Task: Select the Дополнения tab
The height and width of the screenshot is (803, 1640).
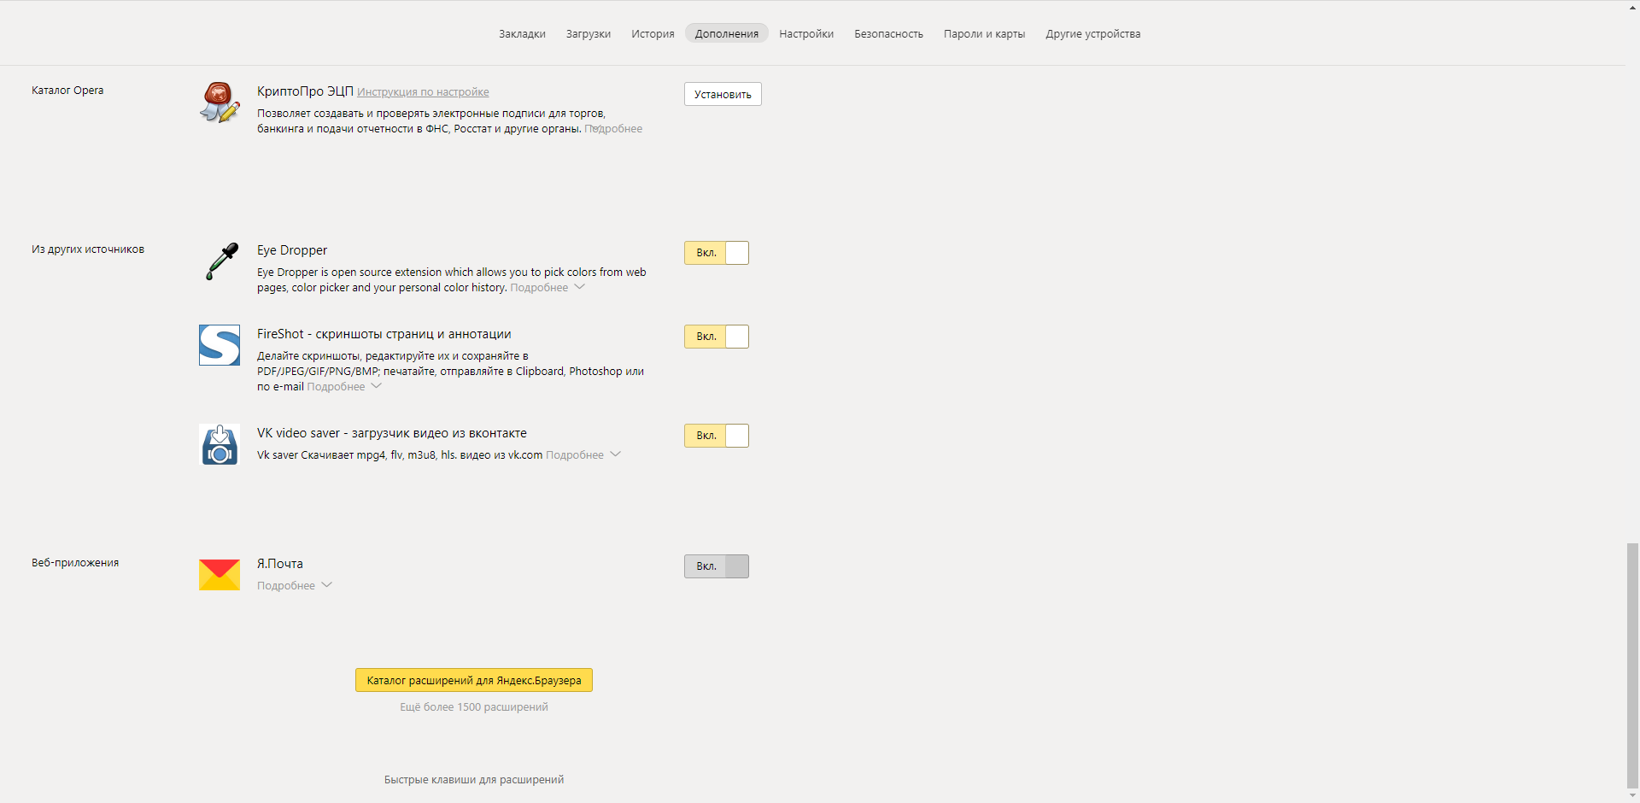Action: (x=727, y=33)
